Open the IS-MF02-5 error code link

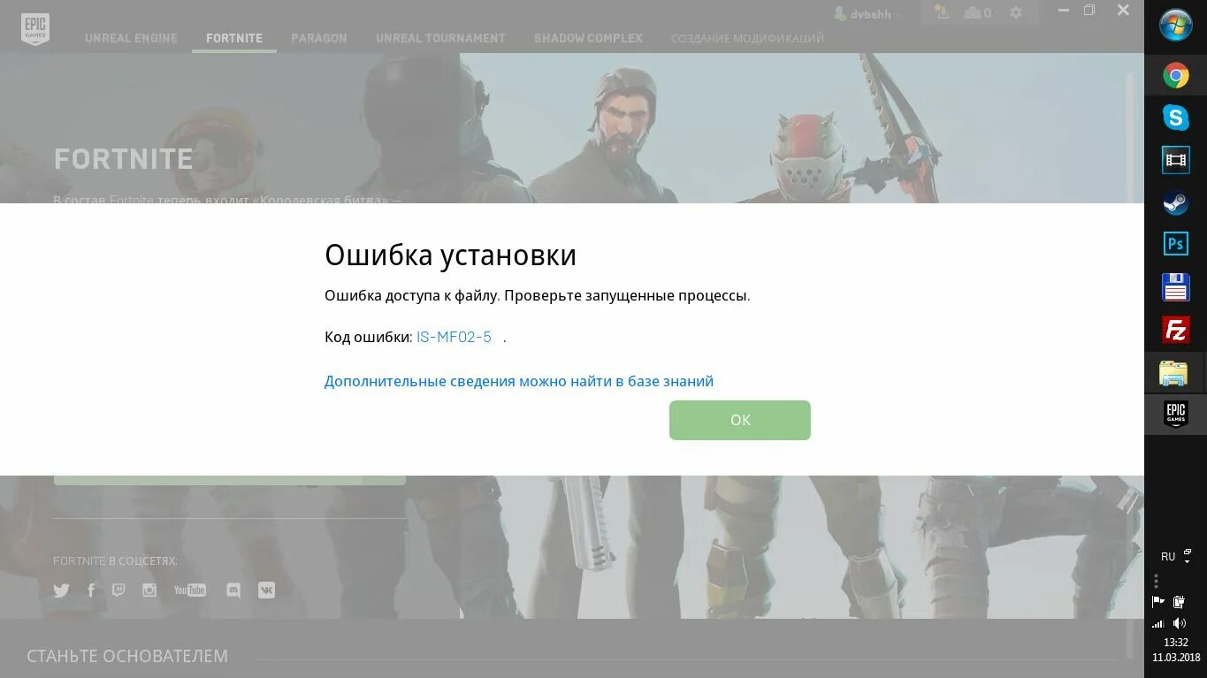tap(454, 337)
